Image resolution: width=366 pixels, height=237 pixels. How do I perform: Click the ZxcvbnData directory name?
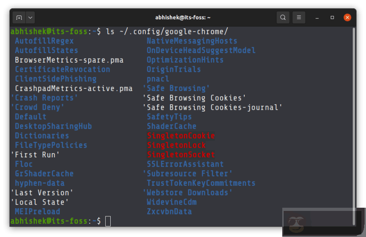coord(169,211)
